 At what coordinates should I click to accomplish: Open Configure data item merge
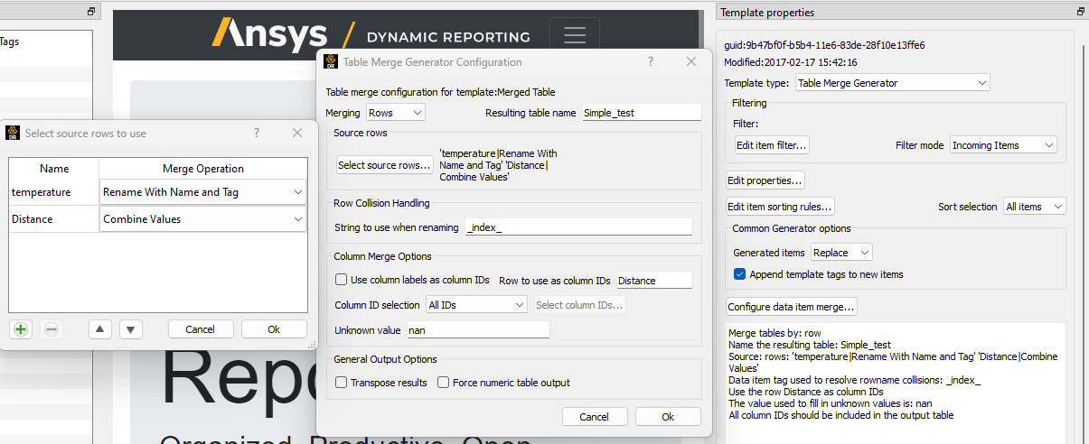coord(792,307)
